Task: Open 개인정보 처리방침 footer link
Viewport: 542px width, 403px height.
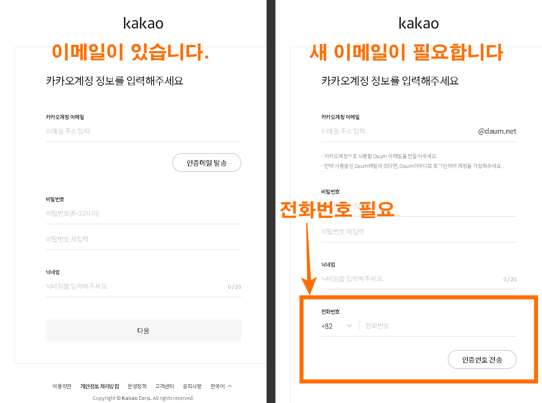Action: (100, 386)
